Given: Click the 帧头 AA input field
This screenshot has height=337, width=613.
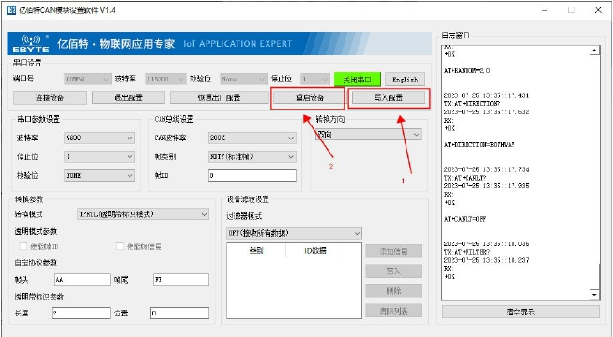Looking at the screenshot, I should [82, 280].
